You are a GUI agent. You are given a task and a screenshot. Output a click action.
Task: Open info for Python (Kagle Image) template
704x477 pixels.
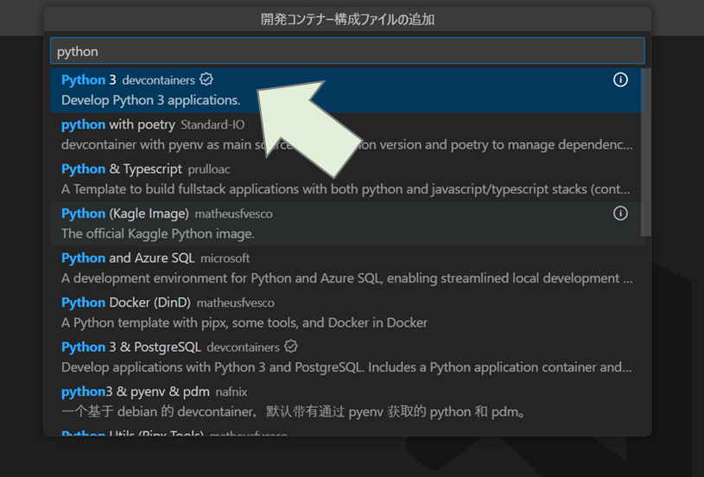(620, 213)
